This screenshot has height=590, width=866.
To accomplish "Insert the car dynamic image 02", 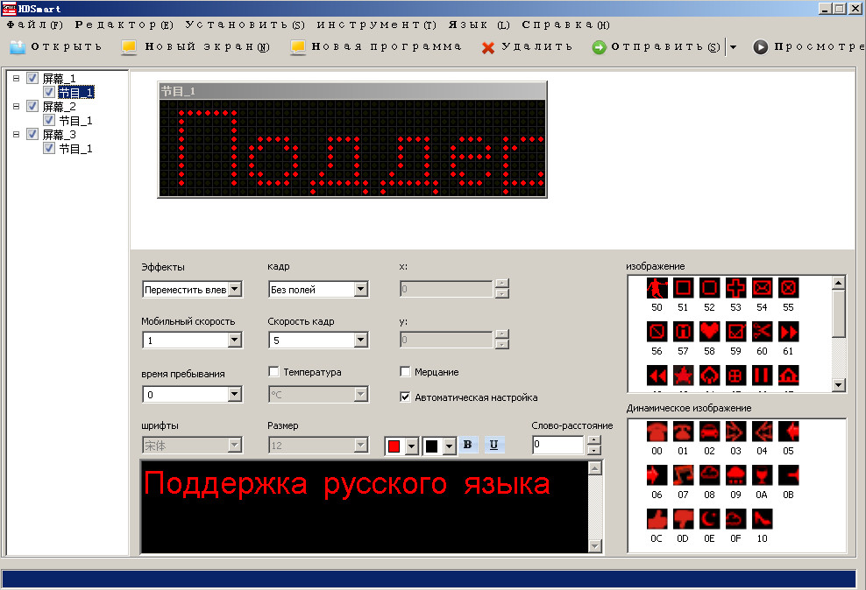I will (x=709, y=431).
